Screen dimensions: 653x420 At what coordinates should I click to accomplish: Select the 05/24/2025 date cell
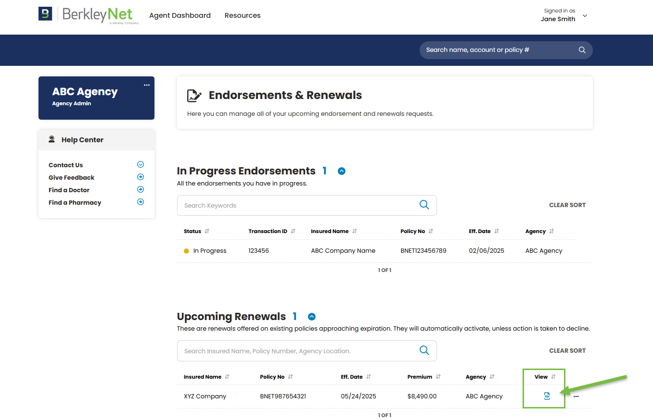point(359,396)
